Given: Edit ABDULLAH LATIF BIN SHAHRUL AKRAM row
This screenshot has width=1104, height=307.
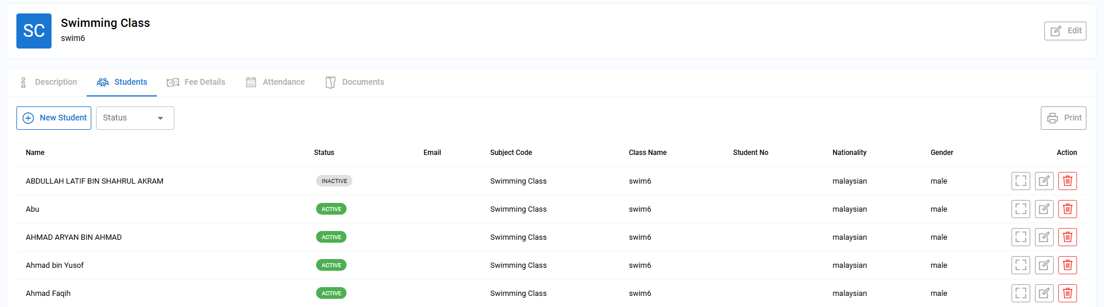Looking at the screenshot, I should point(1044,181).
